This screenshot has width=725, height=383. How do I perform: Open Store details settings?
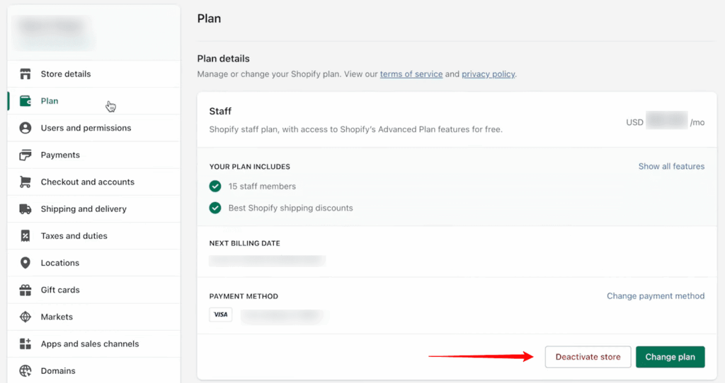click(x=94, y=73)
